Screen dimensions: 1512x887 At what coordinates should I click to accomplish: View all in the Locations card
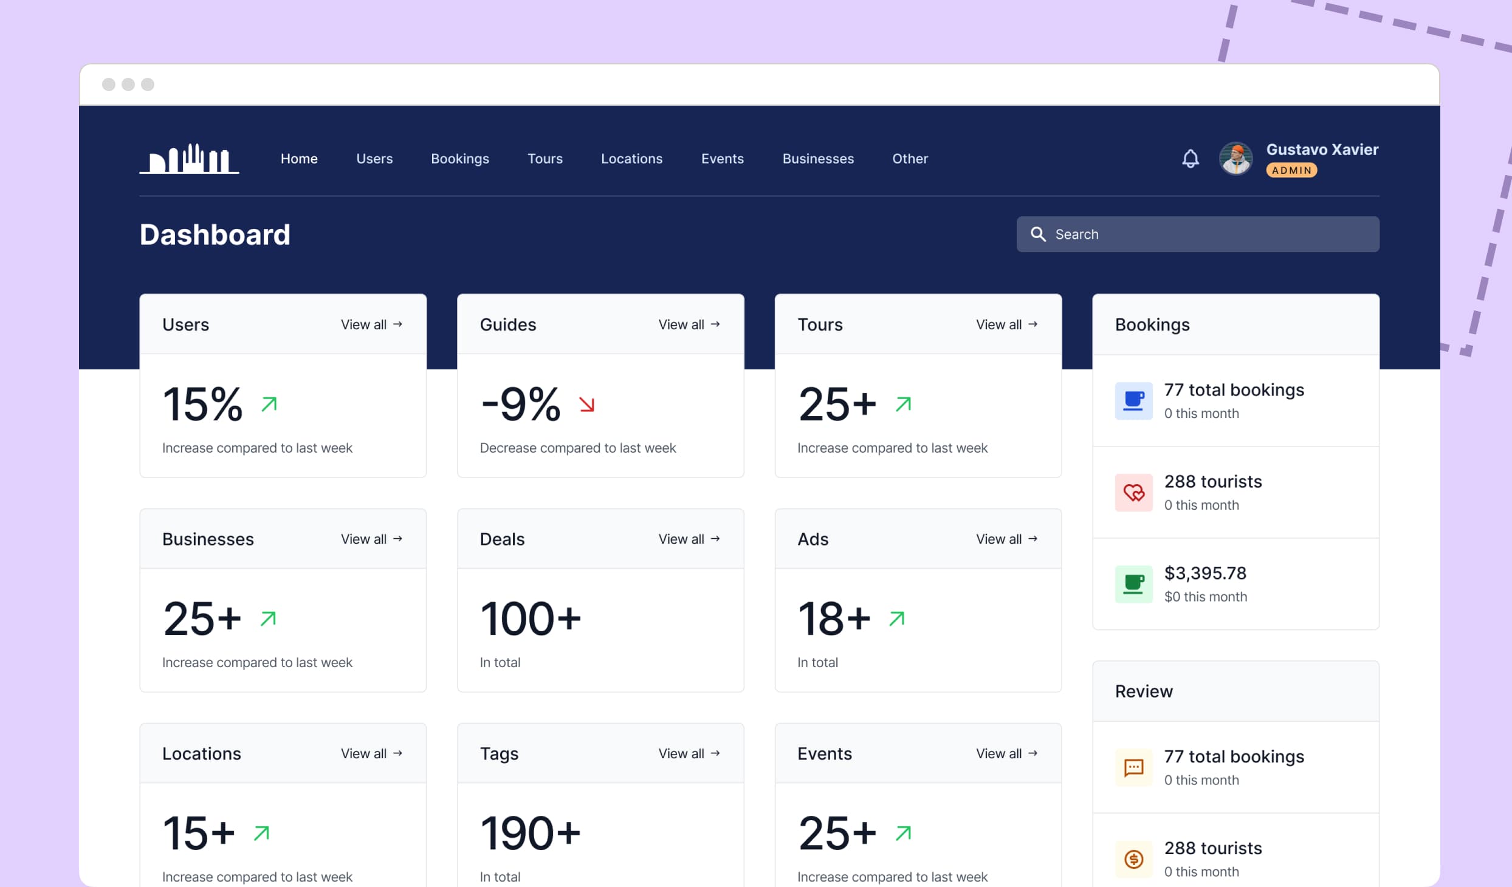[x=372, y=753]
